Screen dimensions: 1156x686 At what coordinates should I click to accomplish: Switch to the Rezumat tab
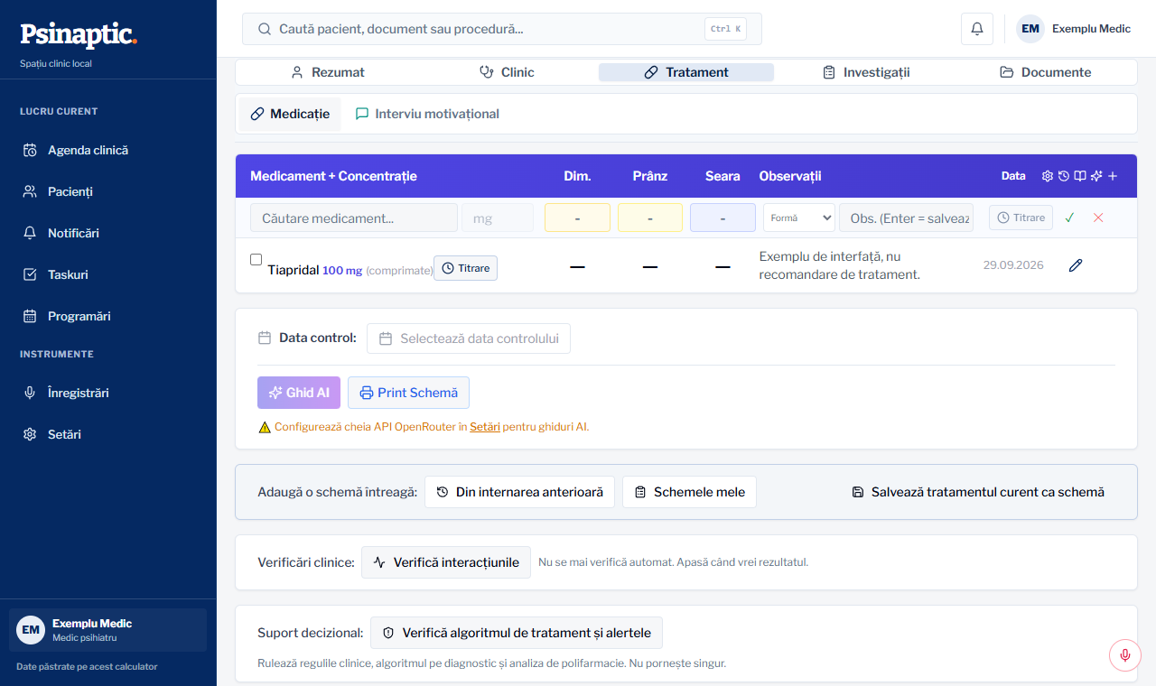pyautogui.click(x=327, y=72)
